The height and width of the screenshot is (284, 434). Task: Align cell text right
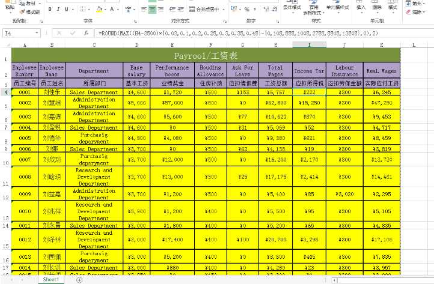(160, 10)
